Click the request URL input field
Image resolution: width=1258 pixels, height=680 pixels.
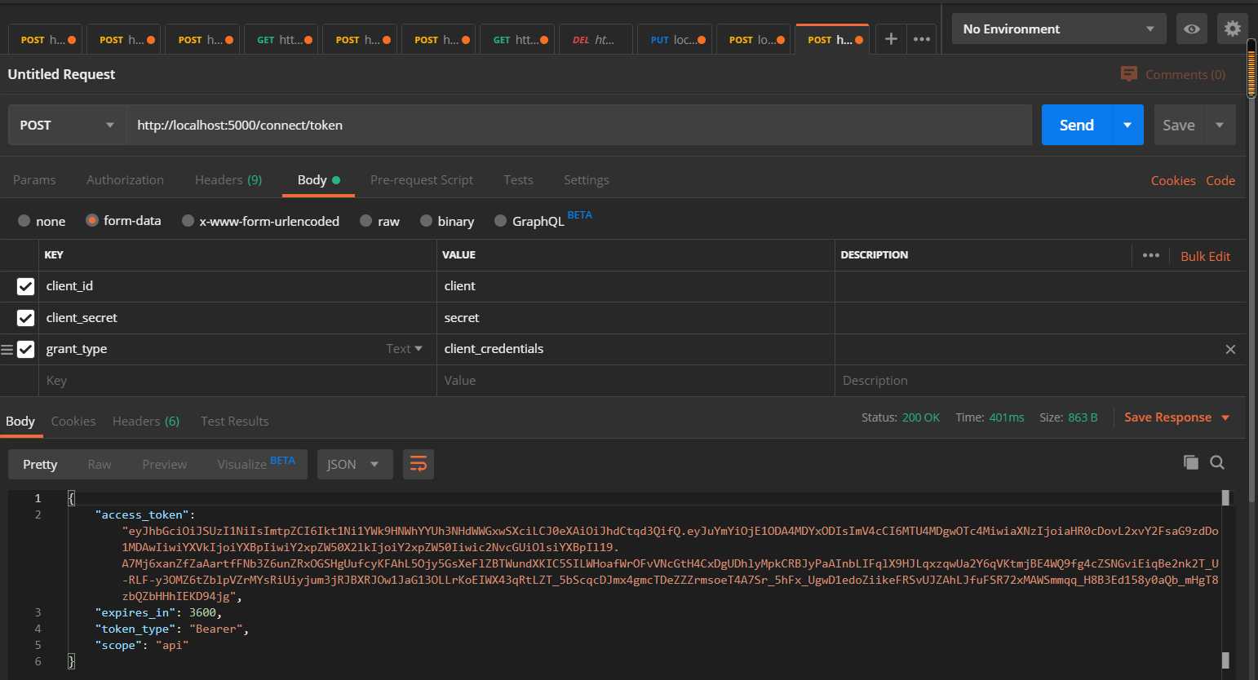pyautogui.click(x=578, y=125)
